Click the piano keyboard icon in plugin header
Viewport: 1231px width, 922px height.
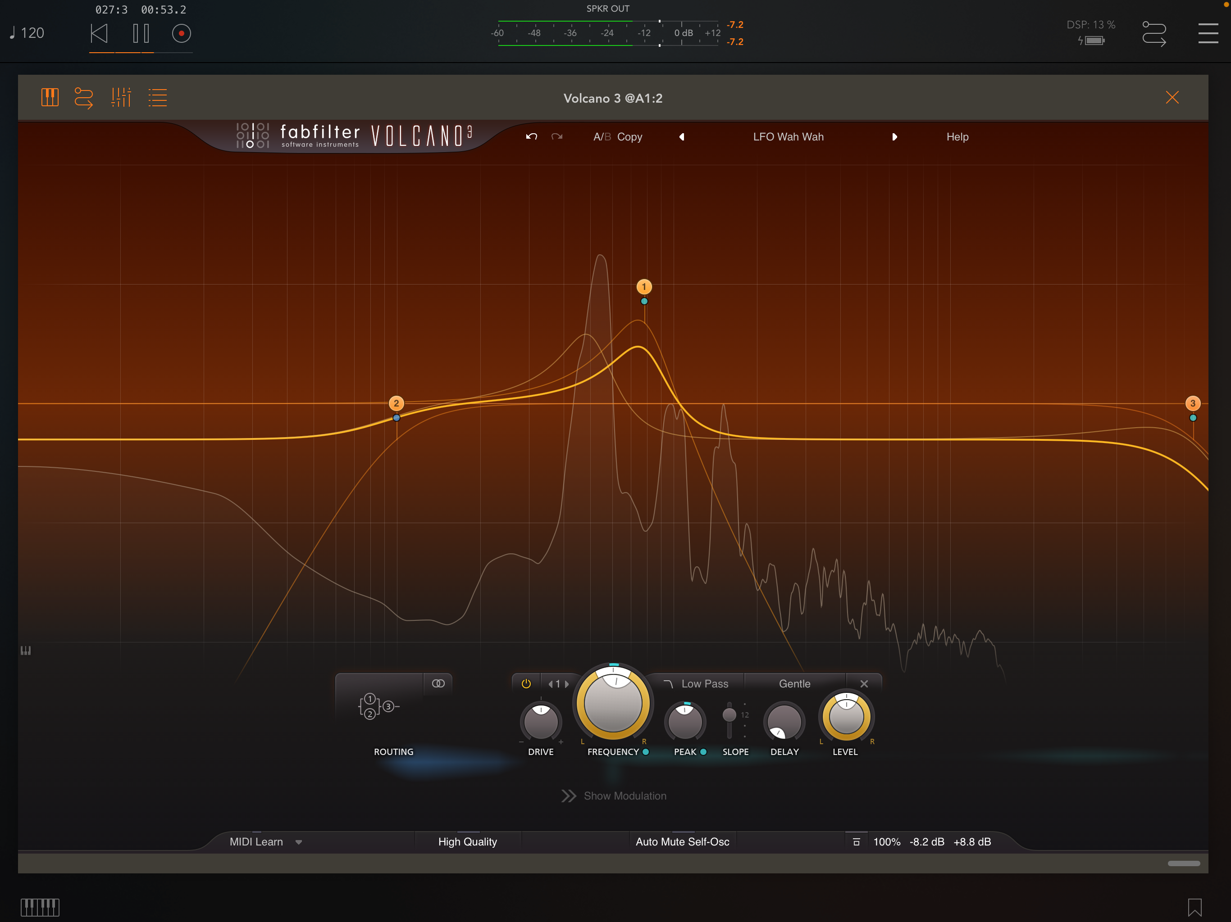tap(50, 97)
